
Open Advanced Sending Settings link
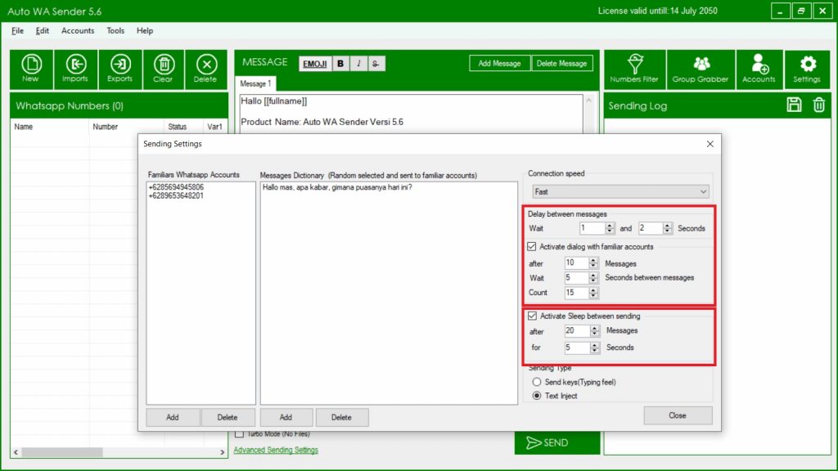click(276, 450)
